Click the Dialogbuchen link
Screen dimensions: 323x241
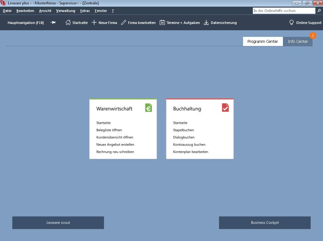point(184,137)
